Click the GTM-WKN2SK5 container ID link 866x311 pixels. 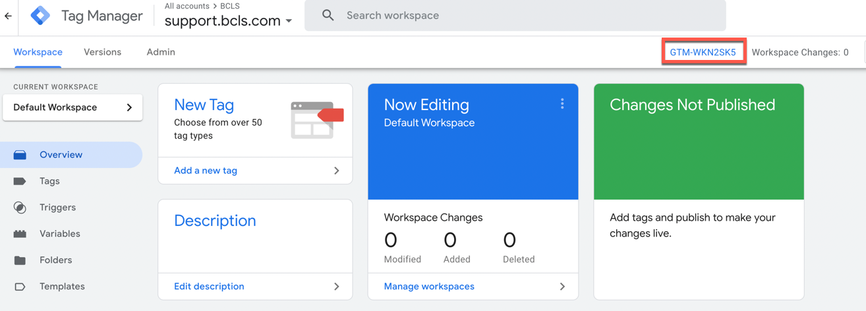[703, 52]
